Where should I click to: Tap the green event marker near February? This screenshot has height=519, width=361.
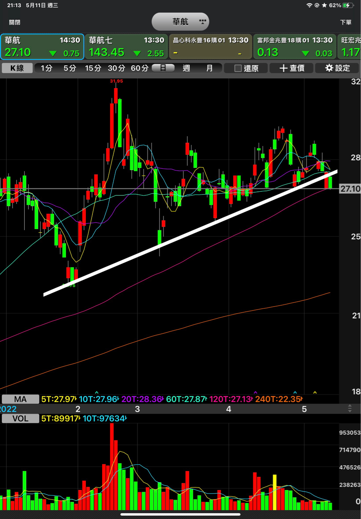[x=97, y=392]
